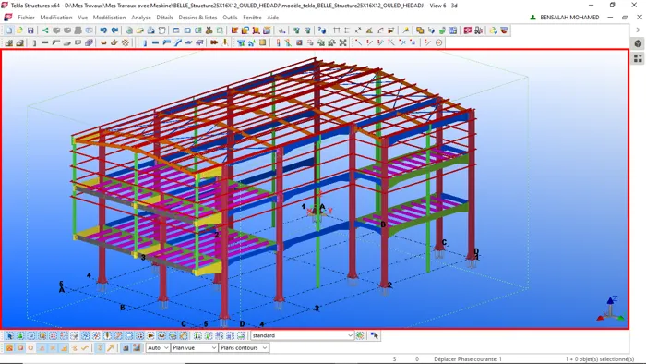Image resolution: width=646 pixels, height=364 pixels.
Task: Click the circular target point icon
Action: click(438, 42)
